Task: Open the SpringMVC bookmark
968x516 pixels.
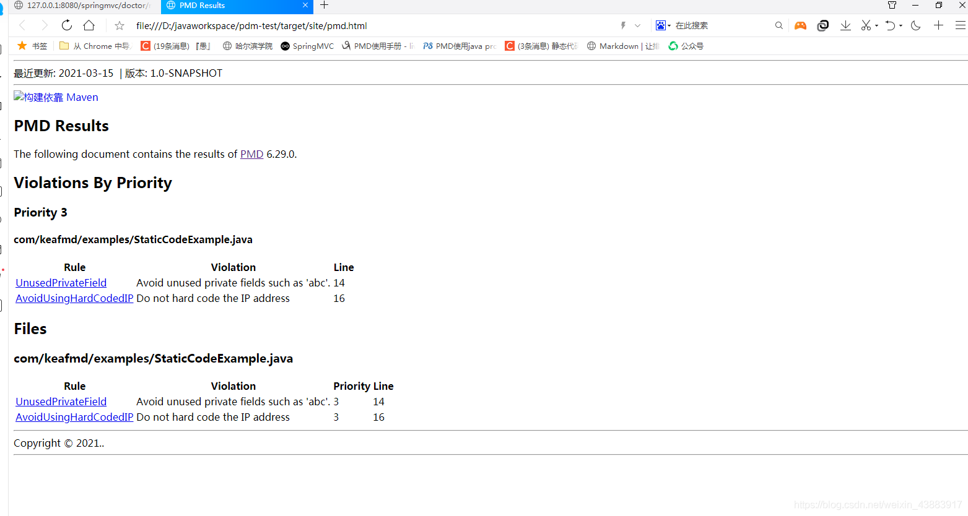Action: [x=307, y=46]
